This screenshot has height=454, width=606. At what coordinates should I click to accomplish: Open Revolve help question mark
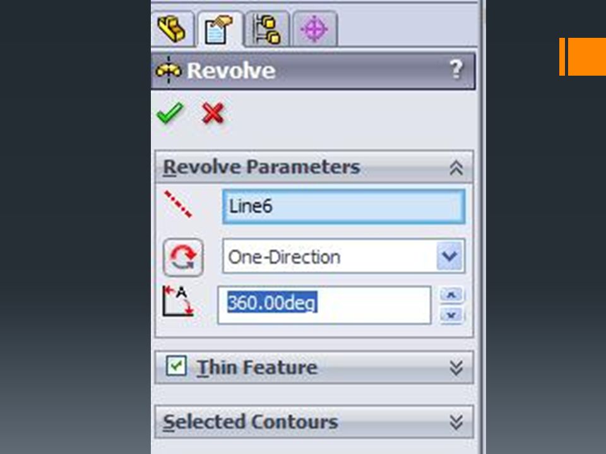[456, 69]
